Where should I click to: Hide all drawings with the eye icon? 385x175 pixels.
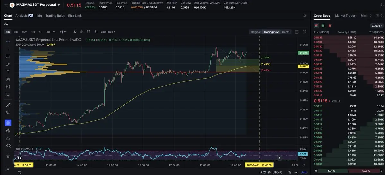[8, 146]
